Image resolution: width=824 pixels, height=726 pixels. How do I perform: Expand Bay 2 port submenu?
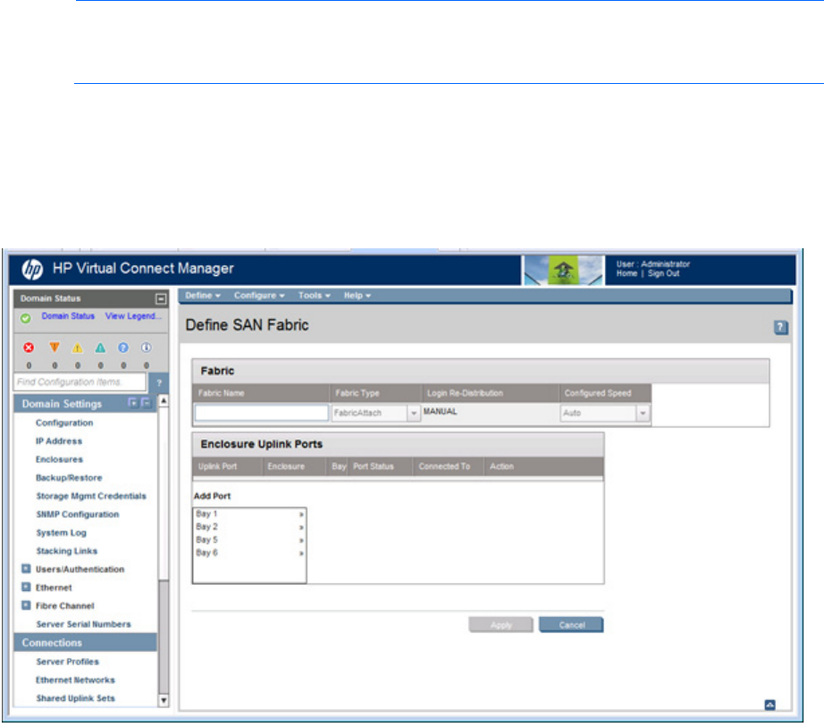coord(301,527)
